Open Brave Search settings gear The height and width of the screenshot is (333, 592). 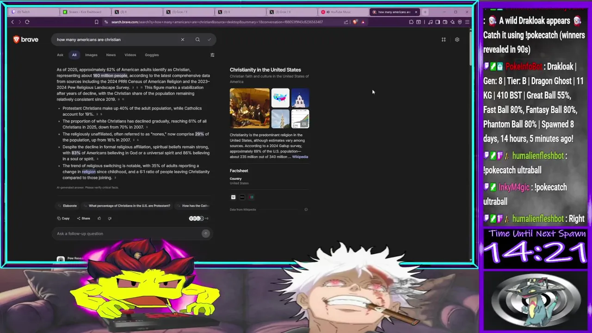point(457,39)
